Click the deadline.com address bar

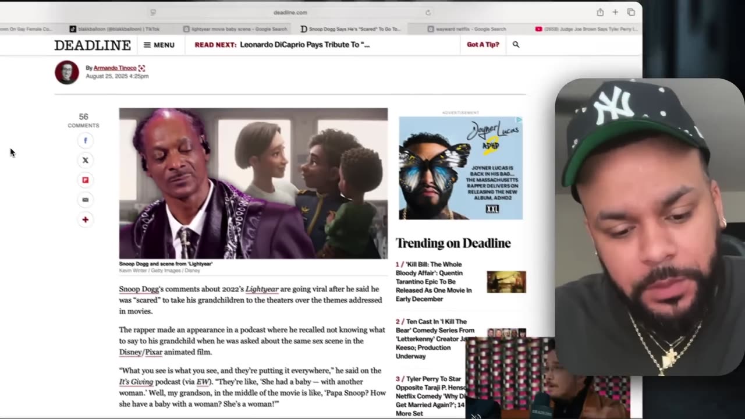(290, 12)
